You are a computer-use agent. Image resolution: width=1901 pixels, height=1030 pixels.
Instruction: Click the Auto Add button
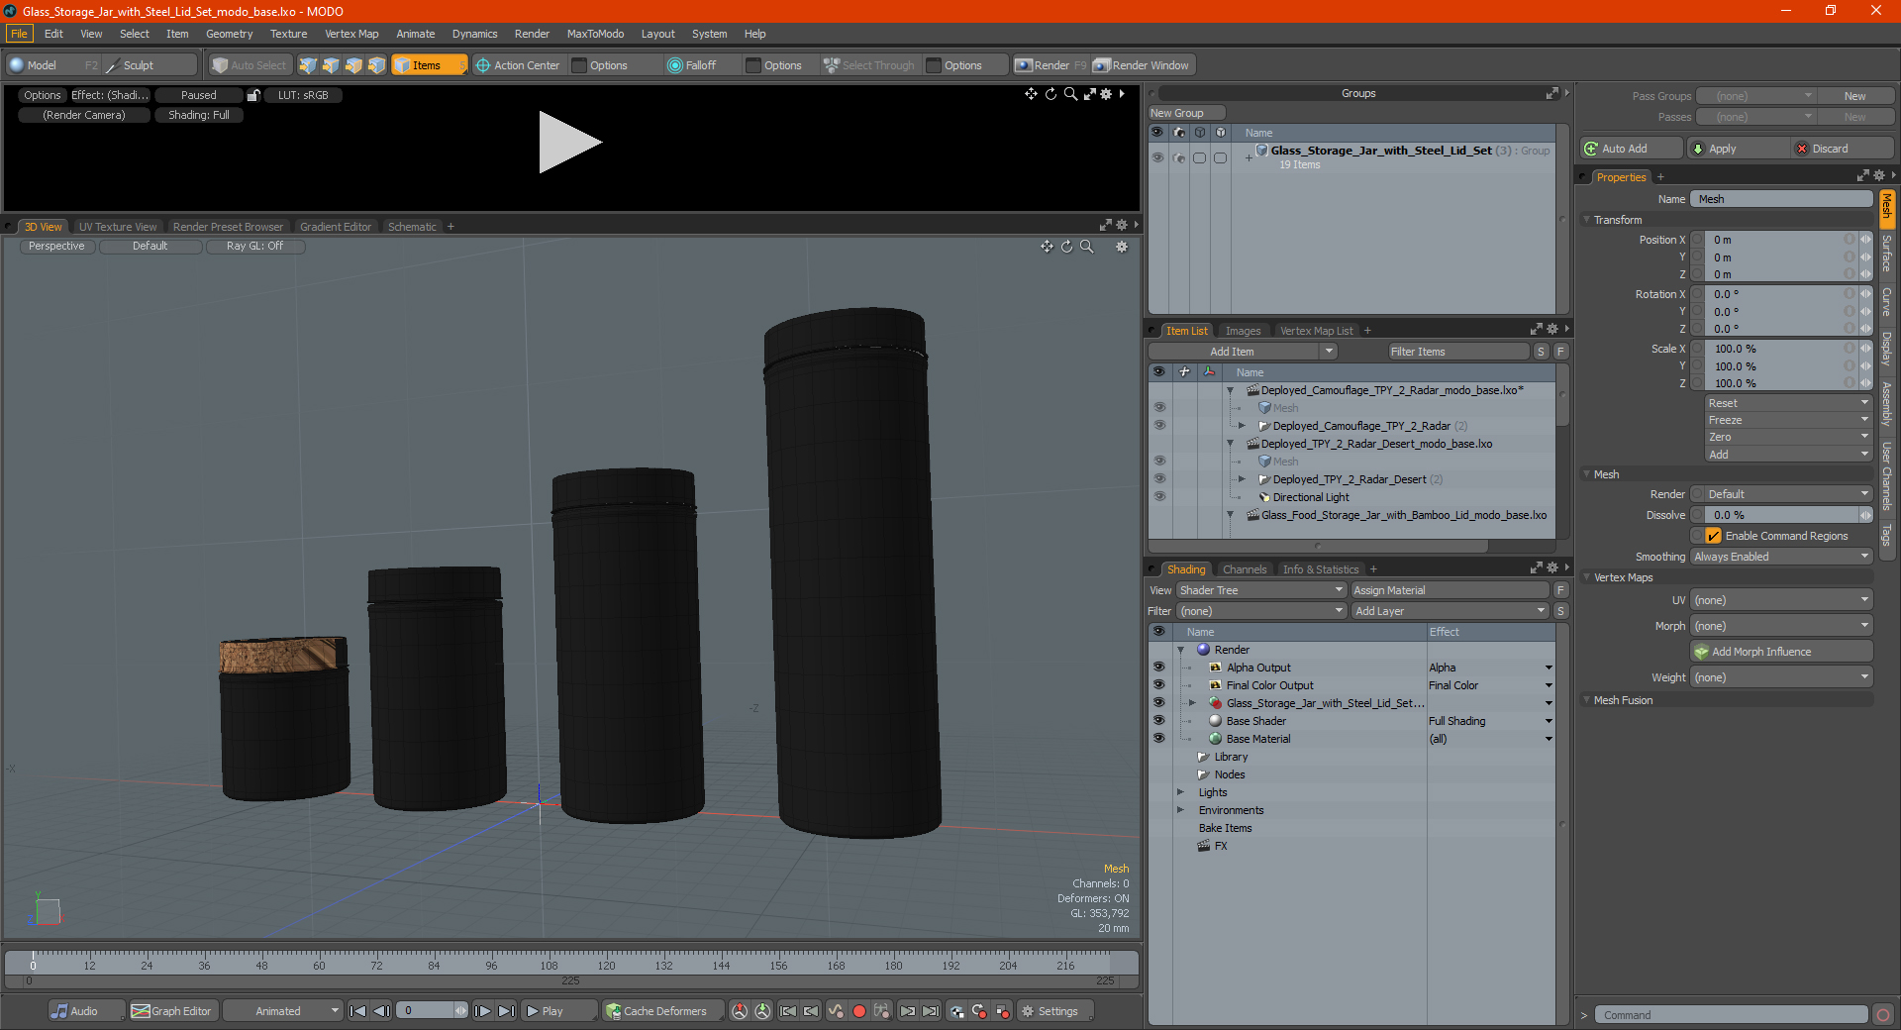(1631, 149)
